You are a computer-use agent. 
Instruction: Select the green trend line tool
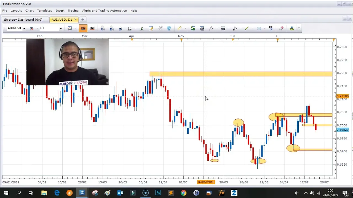point(247,28)
